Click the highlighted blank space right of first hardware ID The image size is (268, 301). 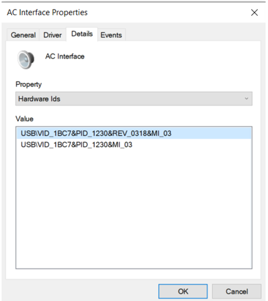[211, 133]
